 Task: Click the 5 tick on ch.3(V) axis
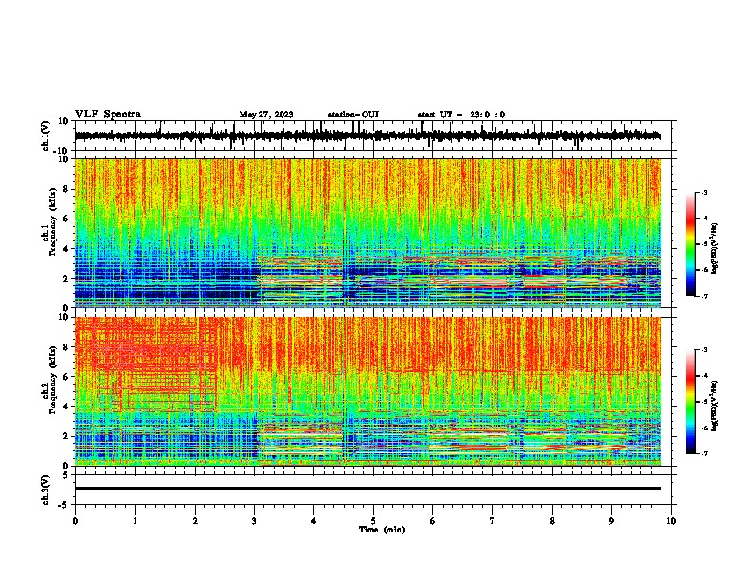pyautogui.click(x=67, y=475)
